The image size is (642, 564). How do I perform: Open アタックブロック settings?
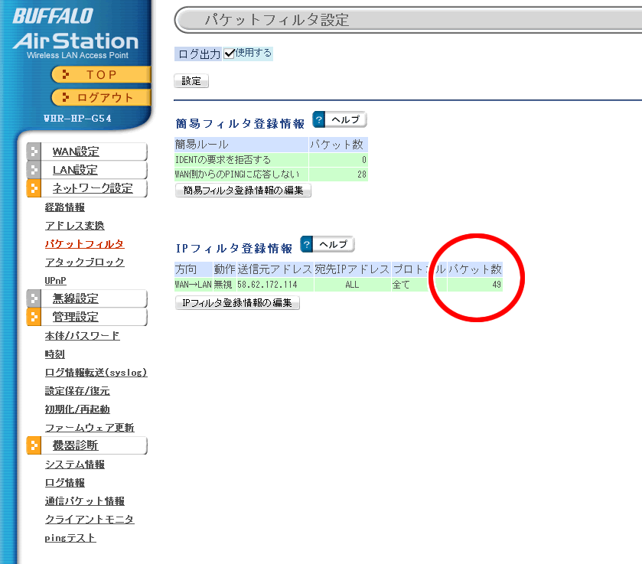84,262
